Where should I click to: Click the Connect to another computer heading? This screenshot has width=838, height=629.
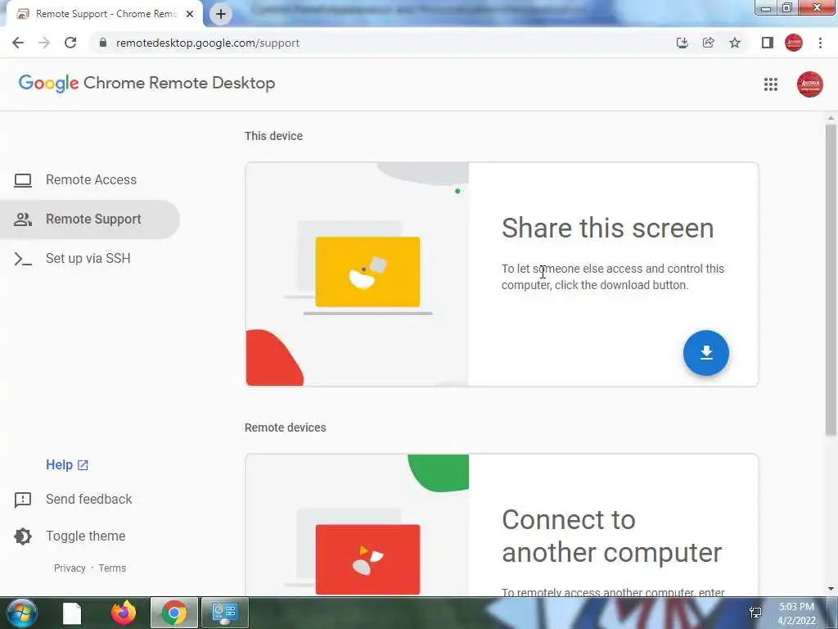click(x=612, y=536)
